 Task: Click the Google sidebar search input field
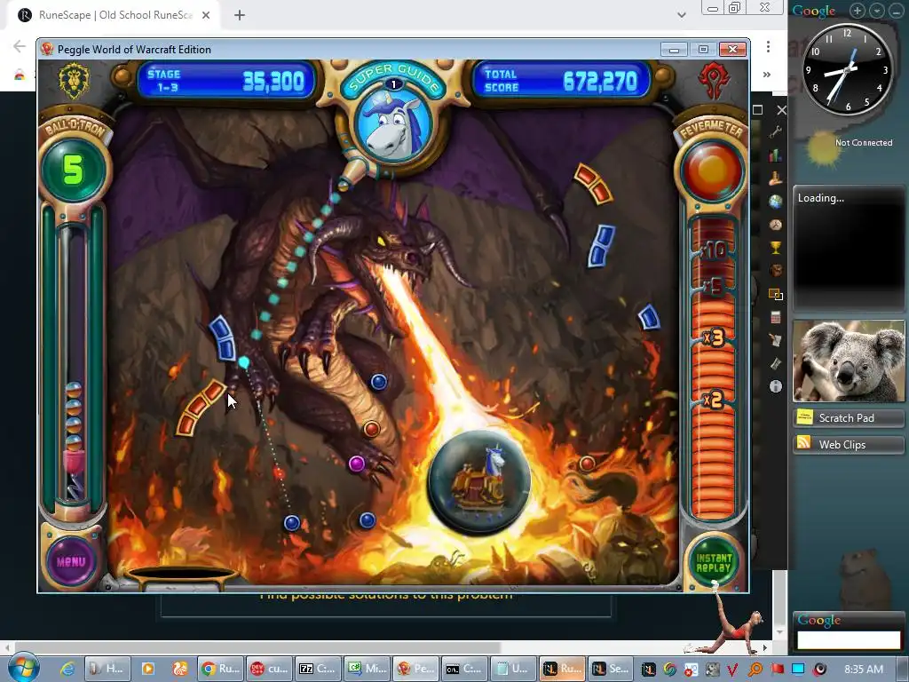coord(849,639)
